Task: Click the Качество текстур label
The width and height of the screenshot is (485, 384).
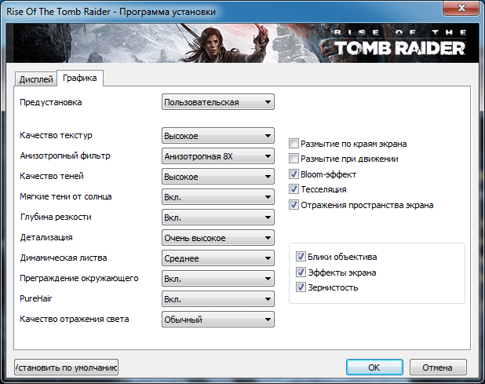Action: [x=56, y=136]
